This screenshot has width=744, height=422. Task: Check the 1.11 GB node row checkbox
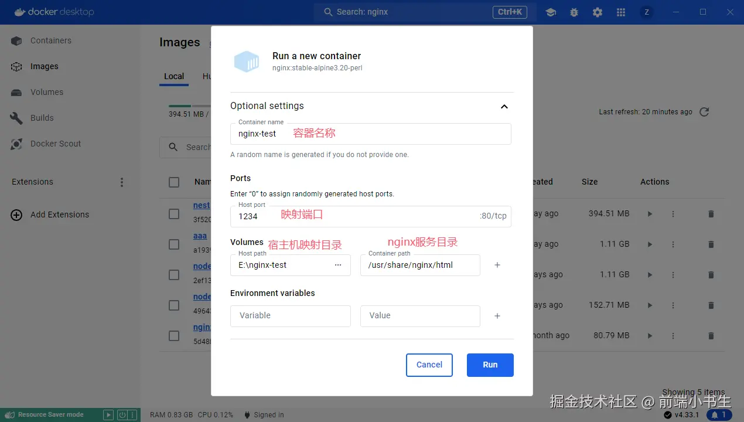tap(174, 275)
